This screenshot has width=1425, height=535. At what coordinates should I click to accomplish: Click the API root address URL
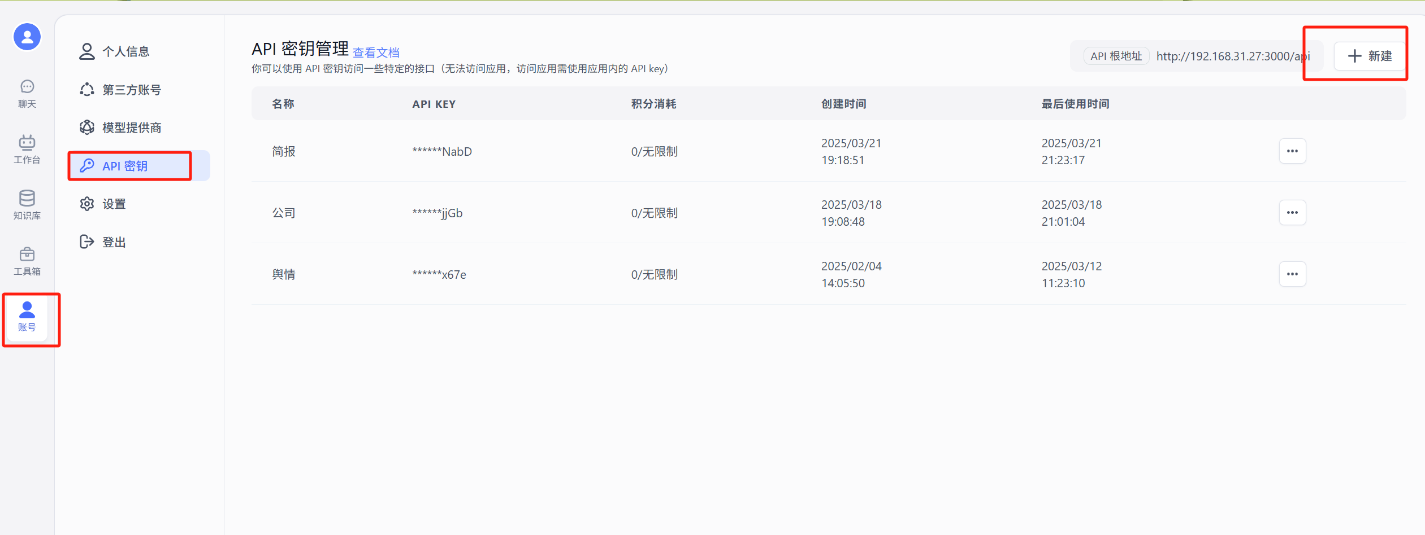point(1232,56)
